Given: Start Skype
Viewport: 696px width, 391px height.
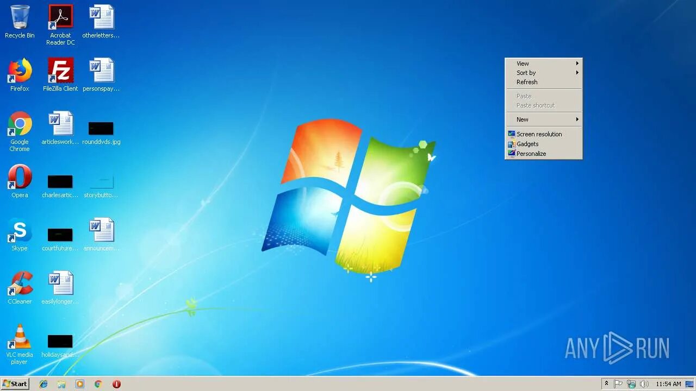Looking at the screenshot, I should (20, 230).
